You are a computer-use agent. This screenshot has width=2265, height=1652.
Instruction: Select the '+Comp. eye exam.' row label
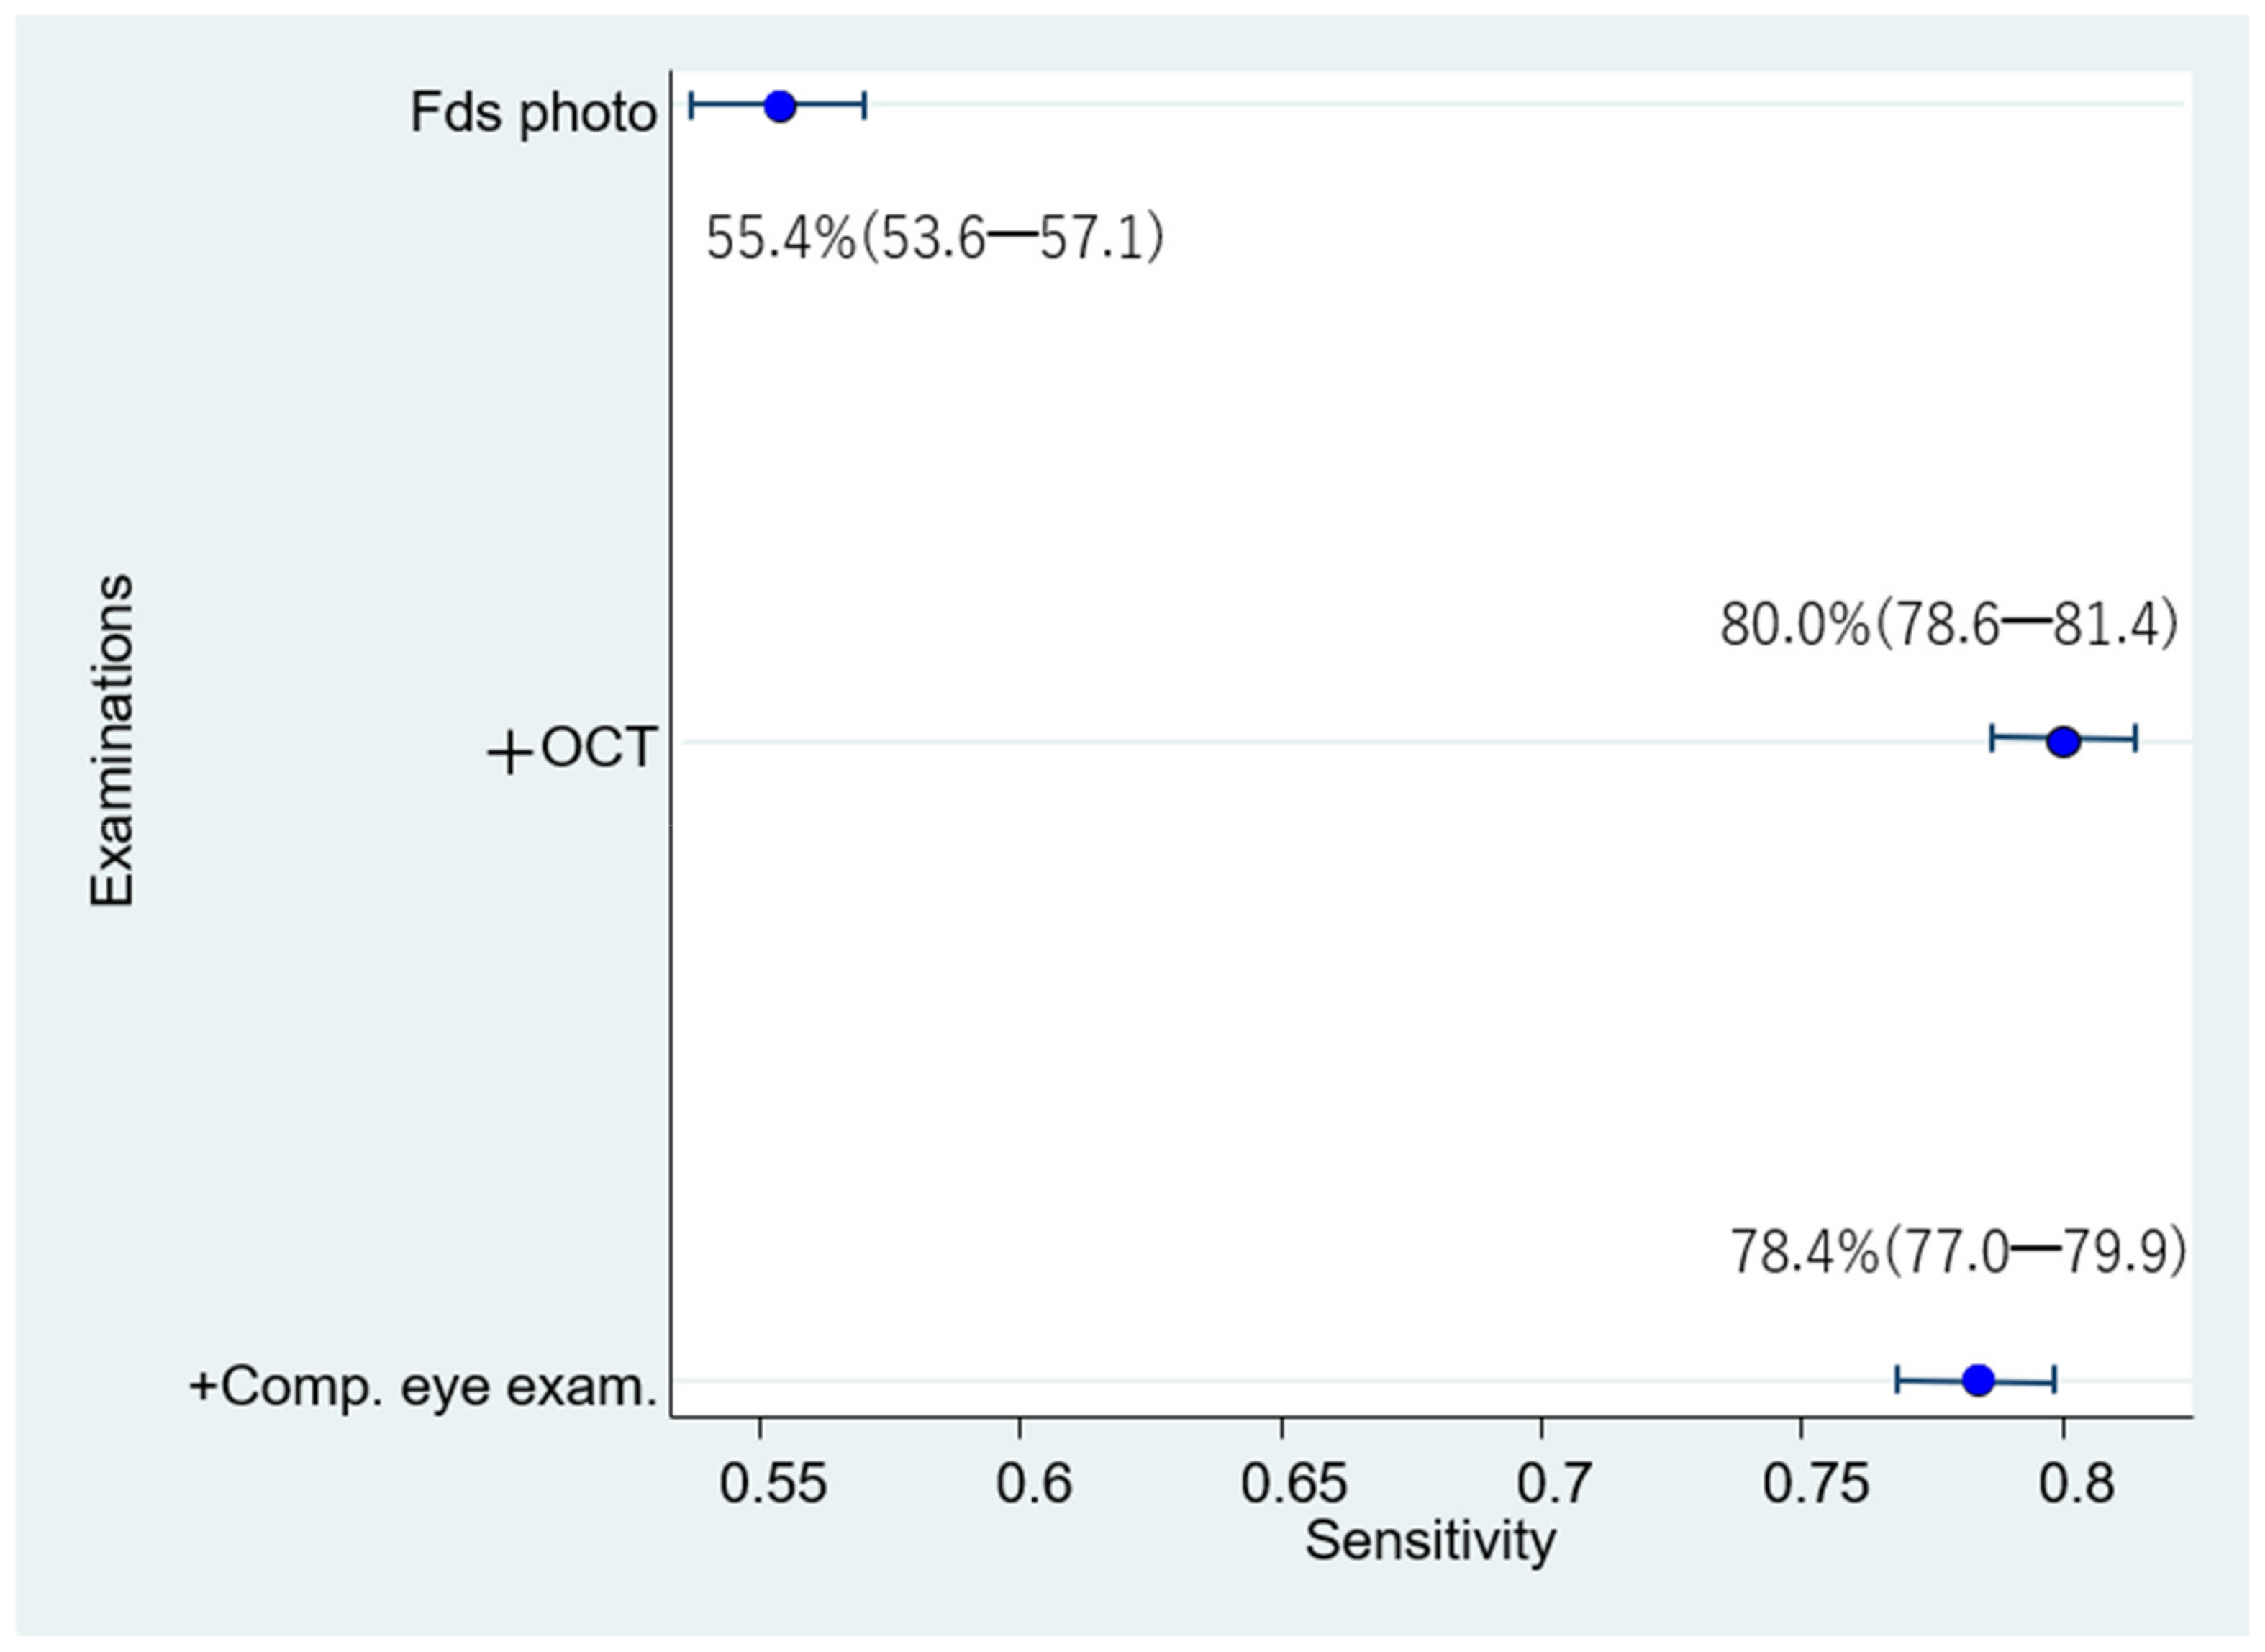pos(423,1387)
